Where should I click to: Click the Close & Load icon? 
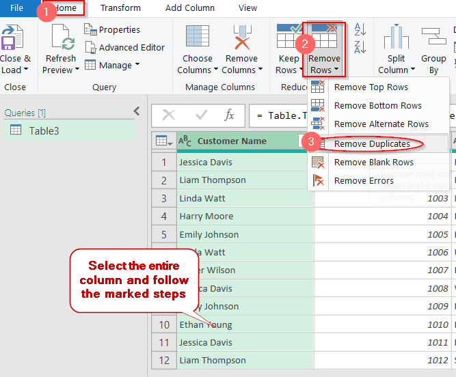click(12, 38)
